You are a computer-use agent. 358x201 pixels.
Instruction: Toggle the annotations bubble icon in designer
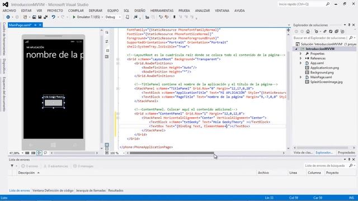click(45, 153)
